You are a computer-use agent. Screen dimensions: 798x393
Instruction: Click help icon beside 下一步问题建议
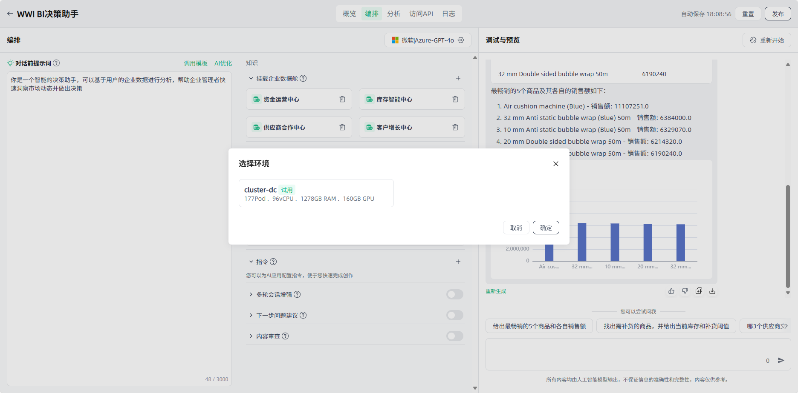pos(303,315)
